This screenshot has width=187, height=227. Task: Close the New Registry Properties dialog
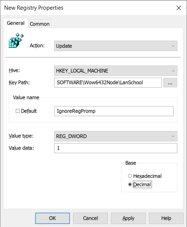click(x=179, y=8)
